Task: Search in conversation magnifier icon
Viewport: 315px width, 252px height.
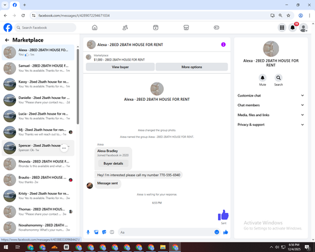Action: click(278, 77)
